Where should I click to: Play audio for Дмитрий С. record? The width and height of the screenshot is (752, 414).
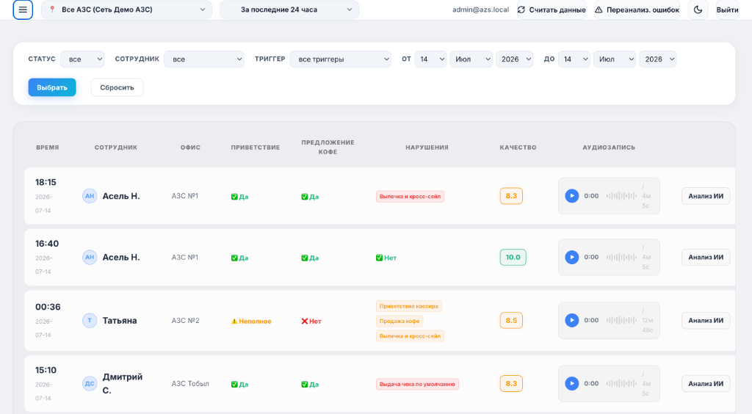coord(571,384)
